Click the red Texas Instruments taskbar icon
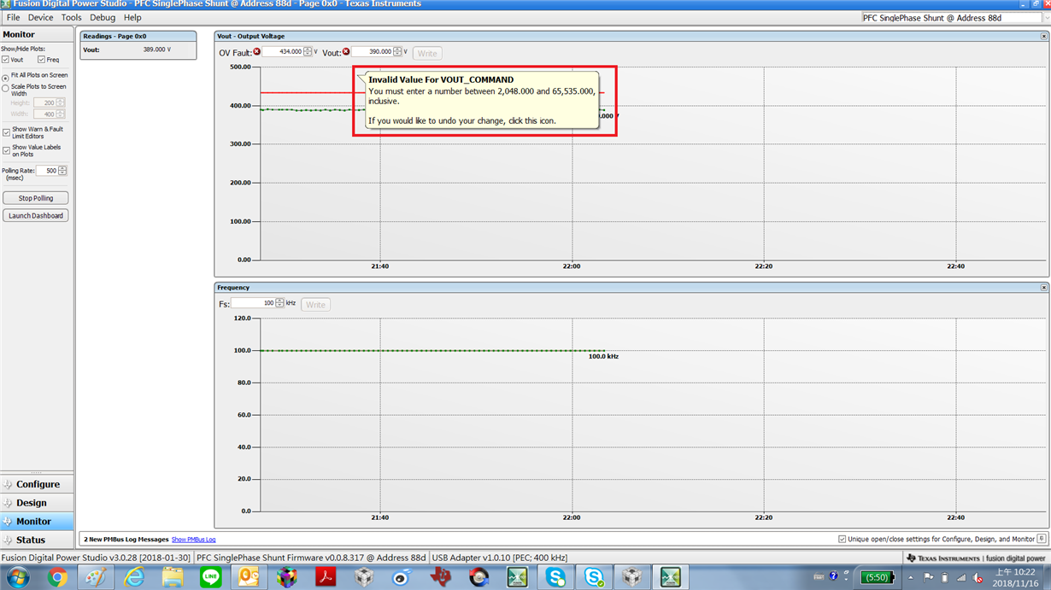The image size is (1051, 590). [441, 577]
